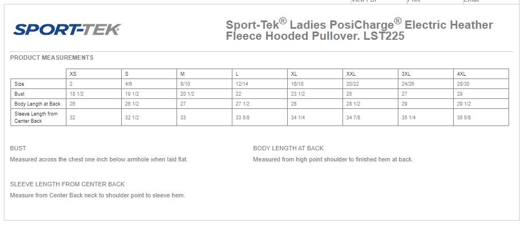Select the XS column header

click(73, 74)
